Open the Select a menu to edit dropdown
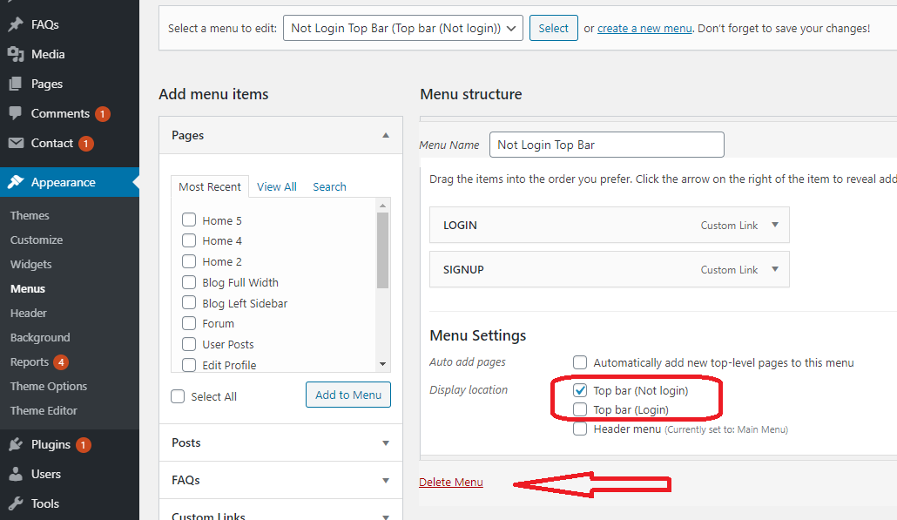897x520 pixels. pyautogui.click(x=403, y=28)
